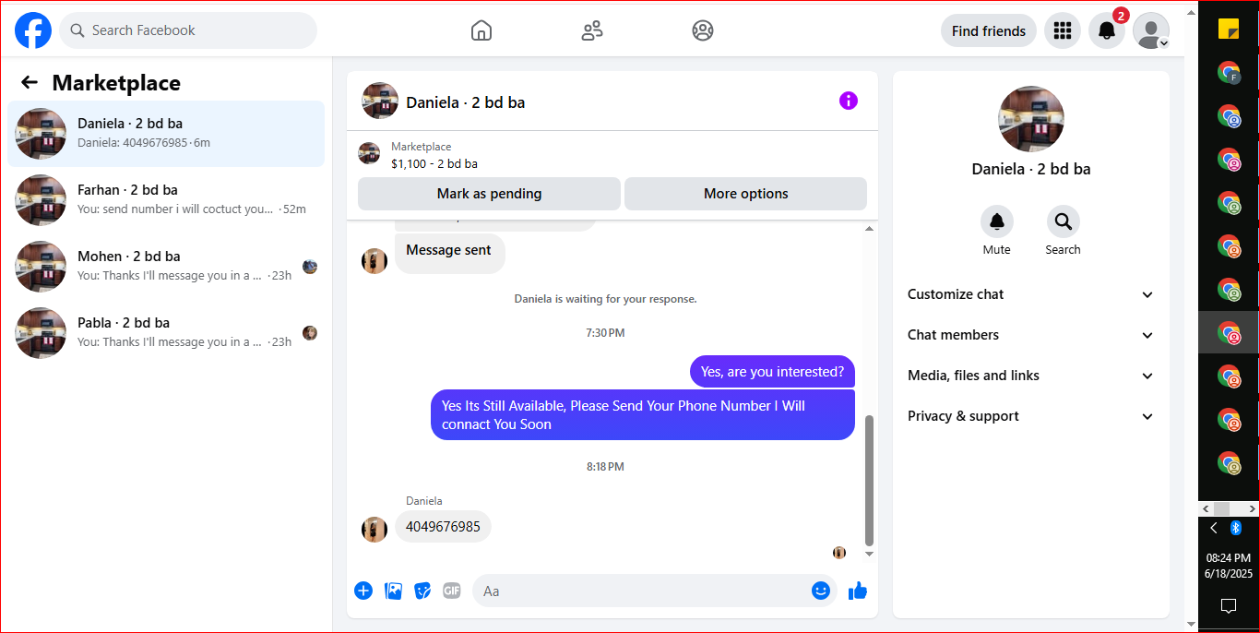Open the emoji picker smiley icon

pos(821,591)
